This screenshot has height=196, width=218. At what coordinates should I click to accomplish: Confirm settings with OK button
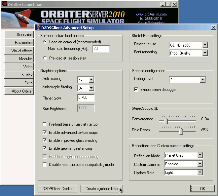pyautogui.click(x=202, y=189)
